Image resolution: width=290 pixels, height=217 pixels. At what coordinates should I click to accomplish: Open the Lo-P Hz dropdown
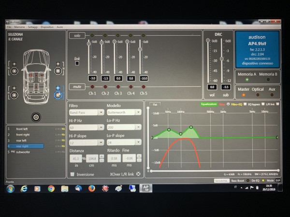[138, 127]
